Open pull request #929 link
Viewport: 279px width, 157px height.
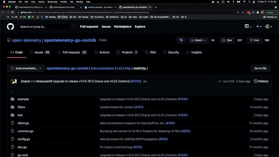163,139
